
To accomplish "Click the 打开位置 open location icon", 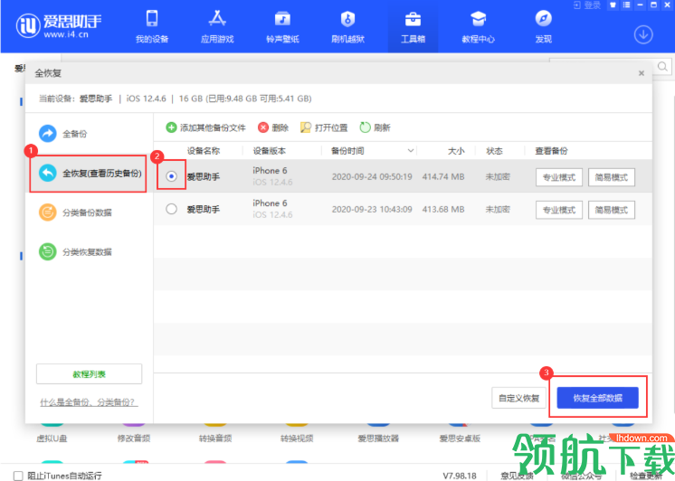I will pyautogui.click(x=306, y=127).
